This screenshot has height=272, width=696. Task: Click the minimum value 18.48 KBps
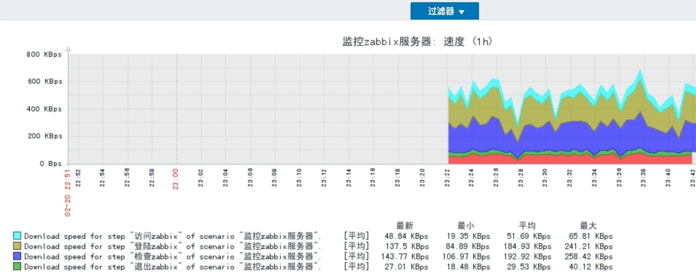coord(468,267)
